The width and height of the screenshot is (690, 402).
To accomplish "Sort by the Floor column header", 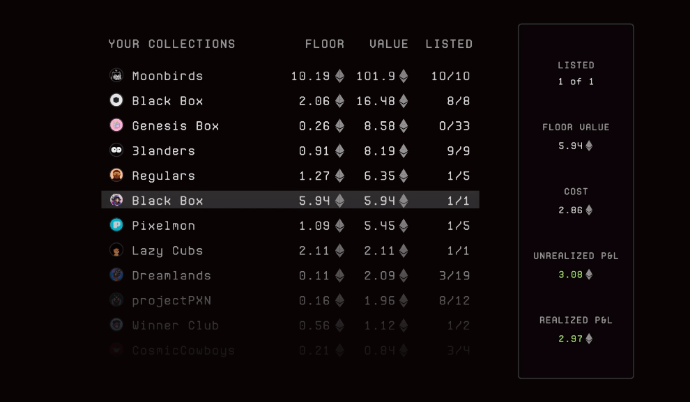I will tap(324, 44).
